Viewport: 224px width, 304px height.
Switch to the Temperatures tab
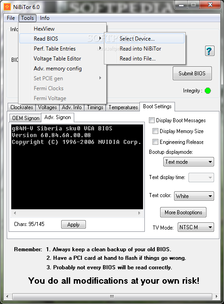pyautogui.click(x=123, y=107)
